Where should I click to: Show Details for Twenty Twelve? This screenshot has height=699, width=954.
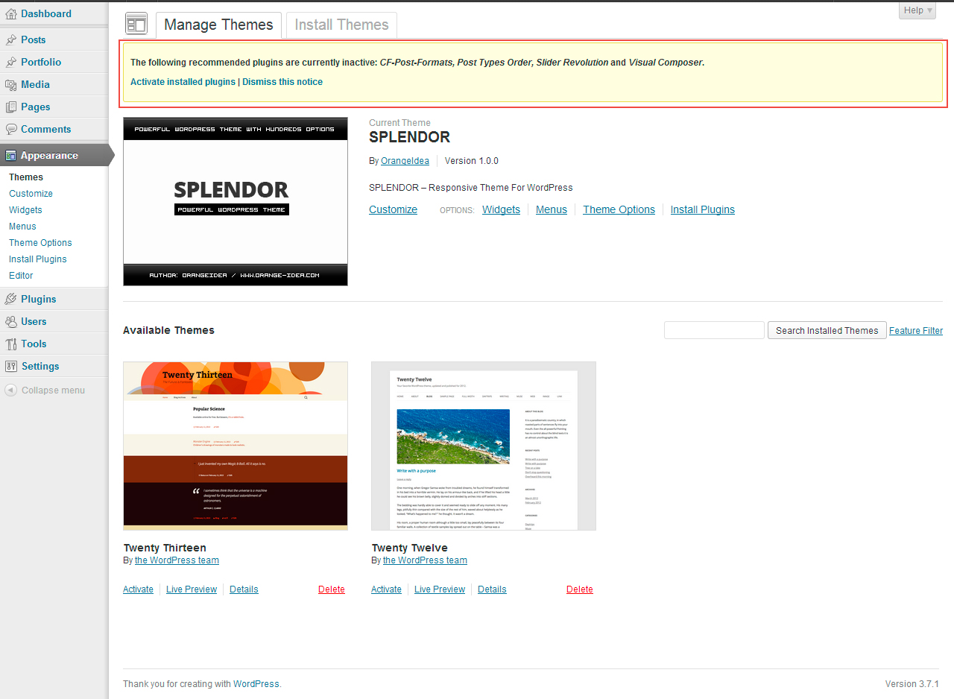[x=492, y=589]
